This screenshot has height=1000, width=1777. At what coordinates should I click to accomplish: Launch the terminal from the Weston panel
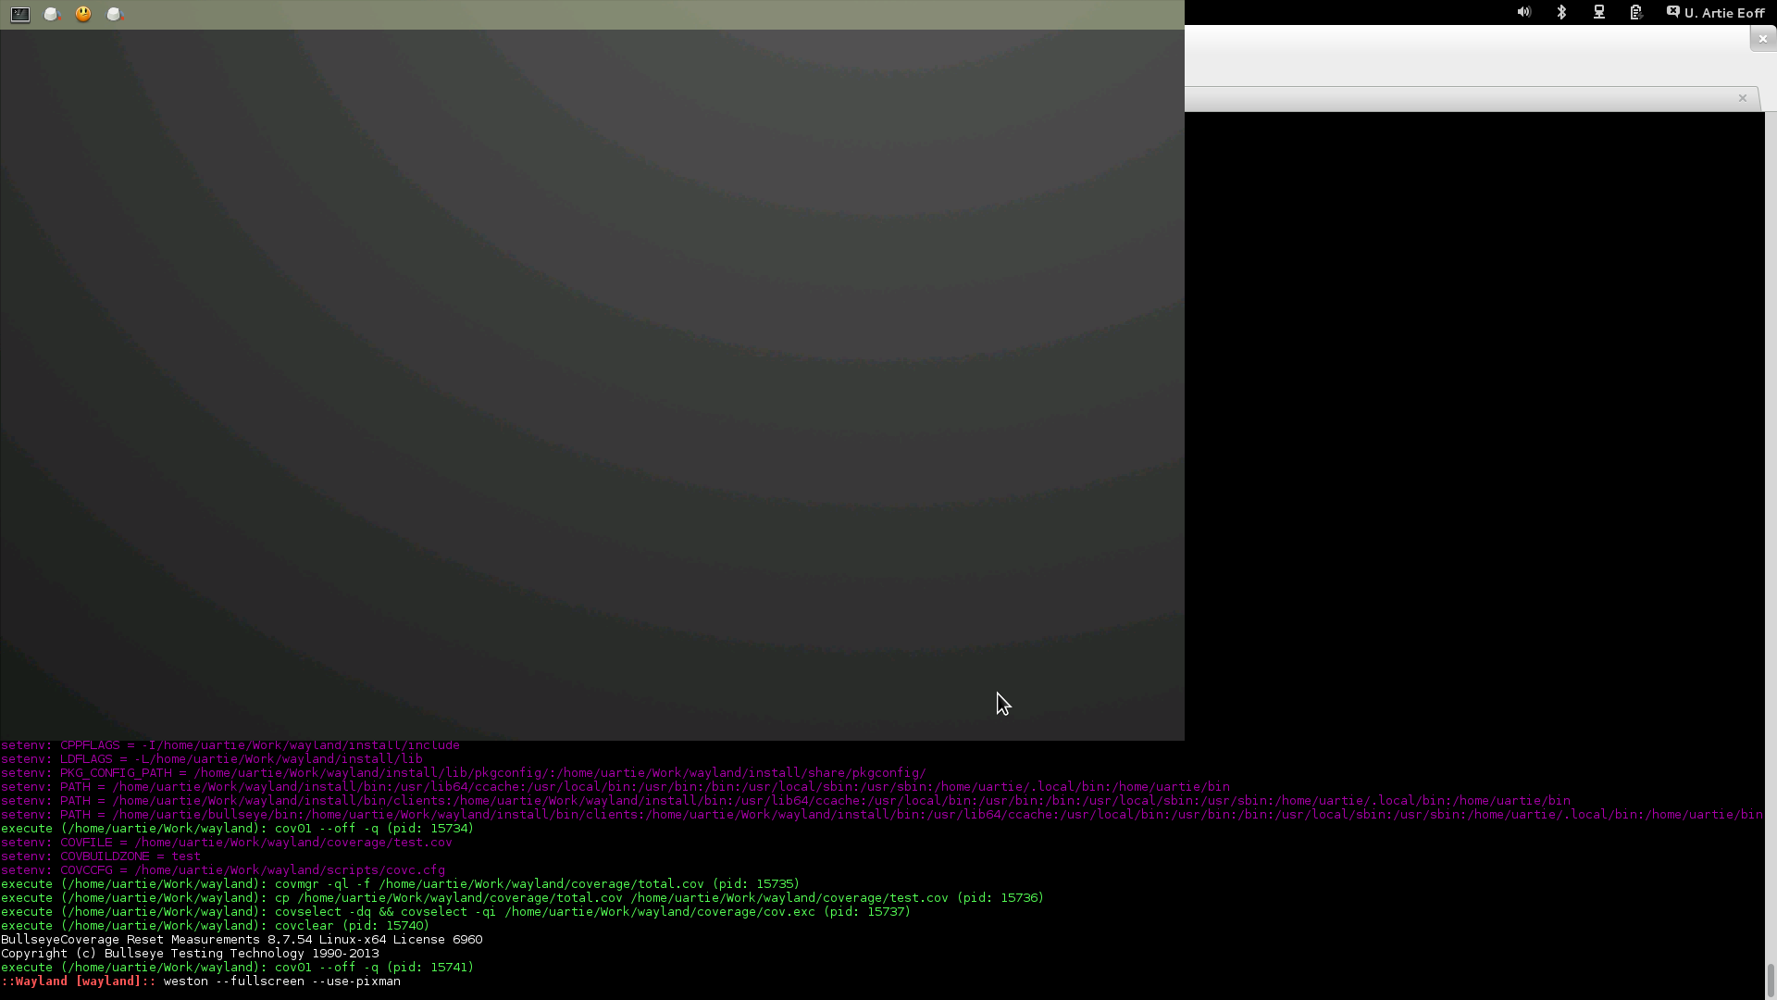point(20,14)
